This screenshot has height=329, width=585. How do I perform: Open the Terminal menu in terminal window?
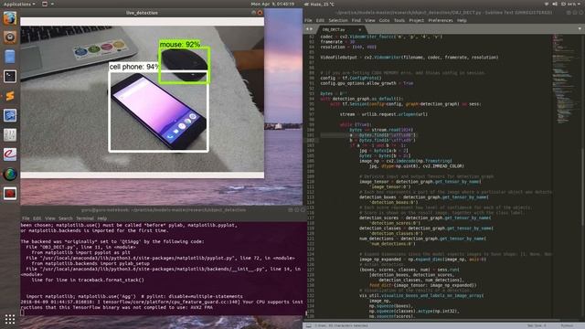tap(85, 218)
